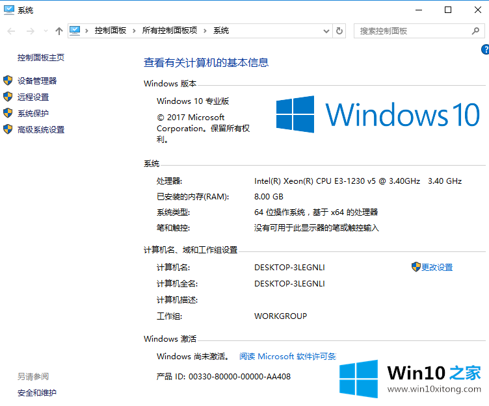489x406 pixels.
Task: Minimize the 系统 window
Action: (419, 10)
